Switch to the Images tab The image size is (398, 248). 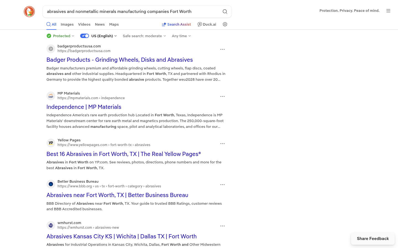tap(67, 24)
